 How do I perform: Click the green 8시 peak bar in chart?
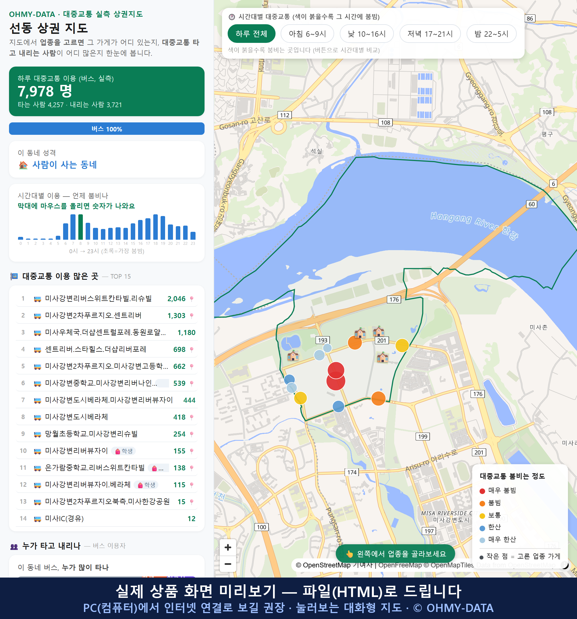pyautogui.click(x=81, y=227)
